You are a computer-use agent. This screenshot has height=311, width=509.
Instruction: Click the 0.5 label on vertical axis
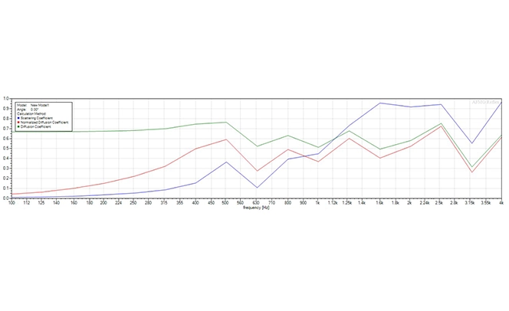click(x=5, y=149)
